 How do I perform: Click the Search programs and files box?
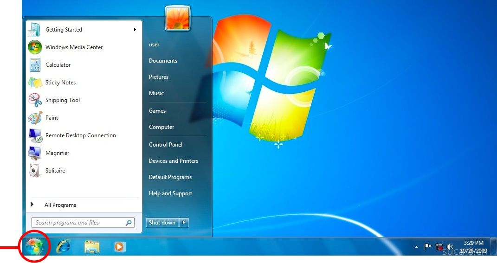(79, 223)
